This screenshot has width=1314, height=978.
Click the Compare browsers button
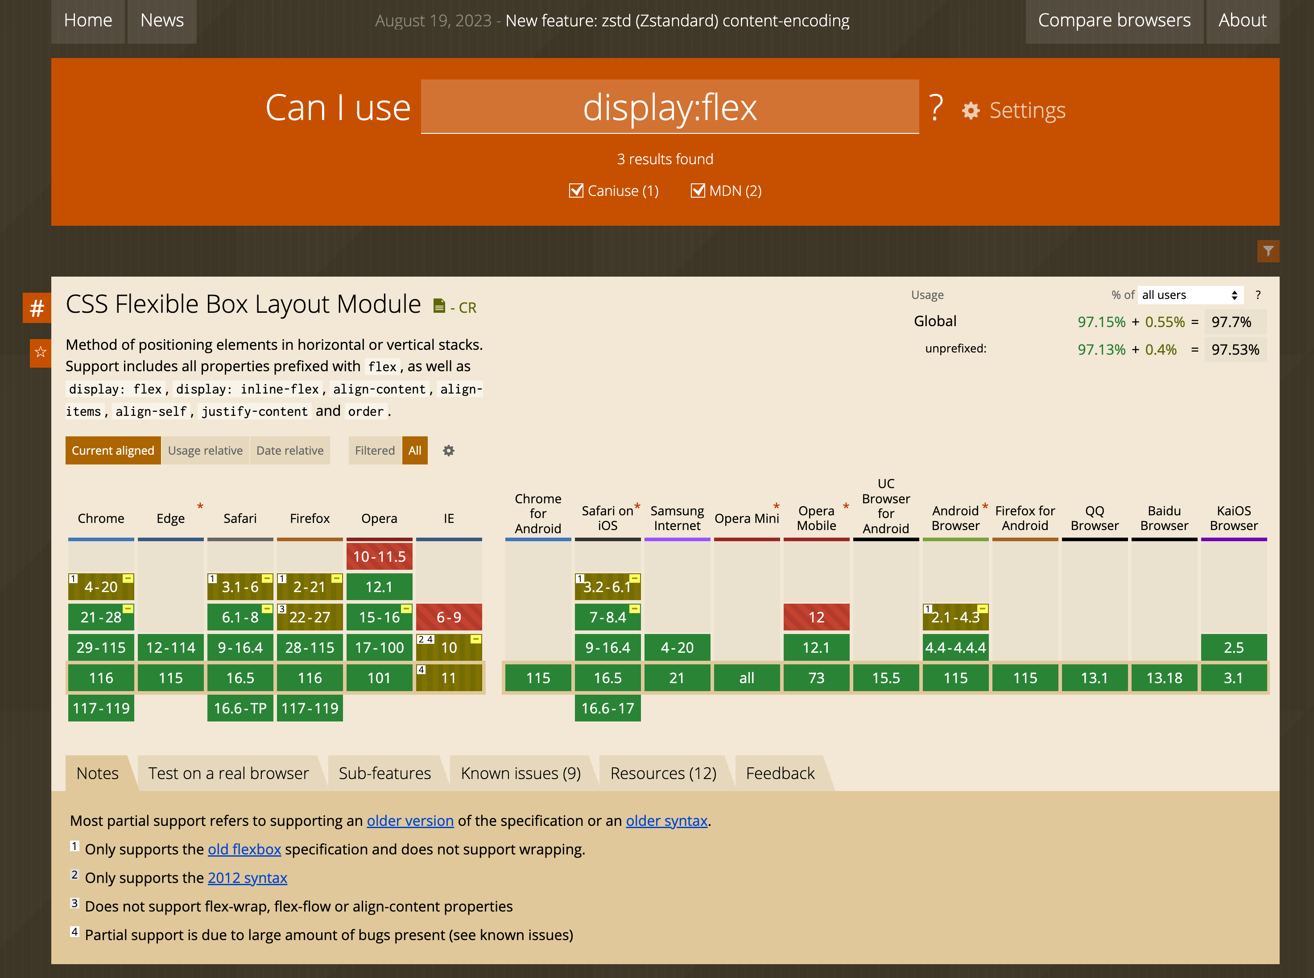(1113, 21)
